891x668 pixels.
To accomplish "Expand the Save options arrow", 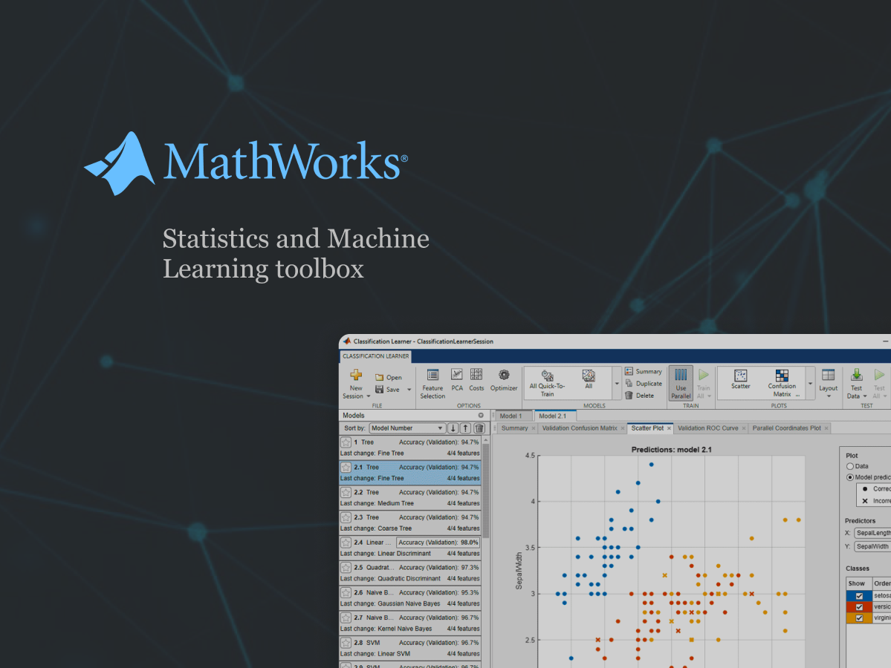I will click(409, 390).
